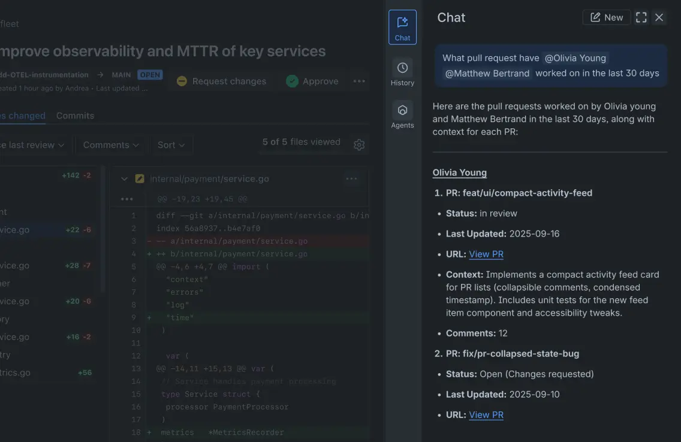Open service.go file options ellipsis
This screenshot has width=681, height=442.
351,178
